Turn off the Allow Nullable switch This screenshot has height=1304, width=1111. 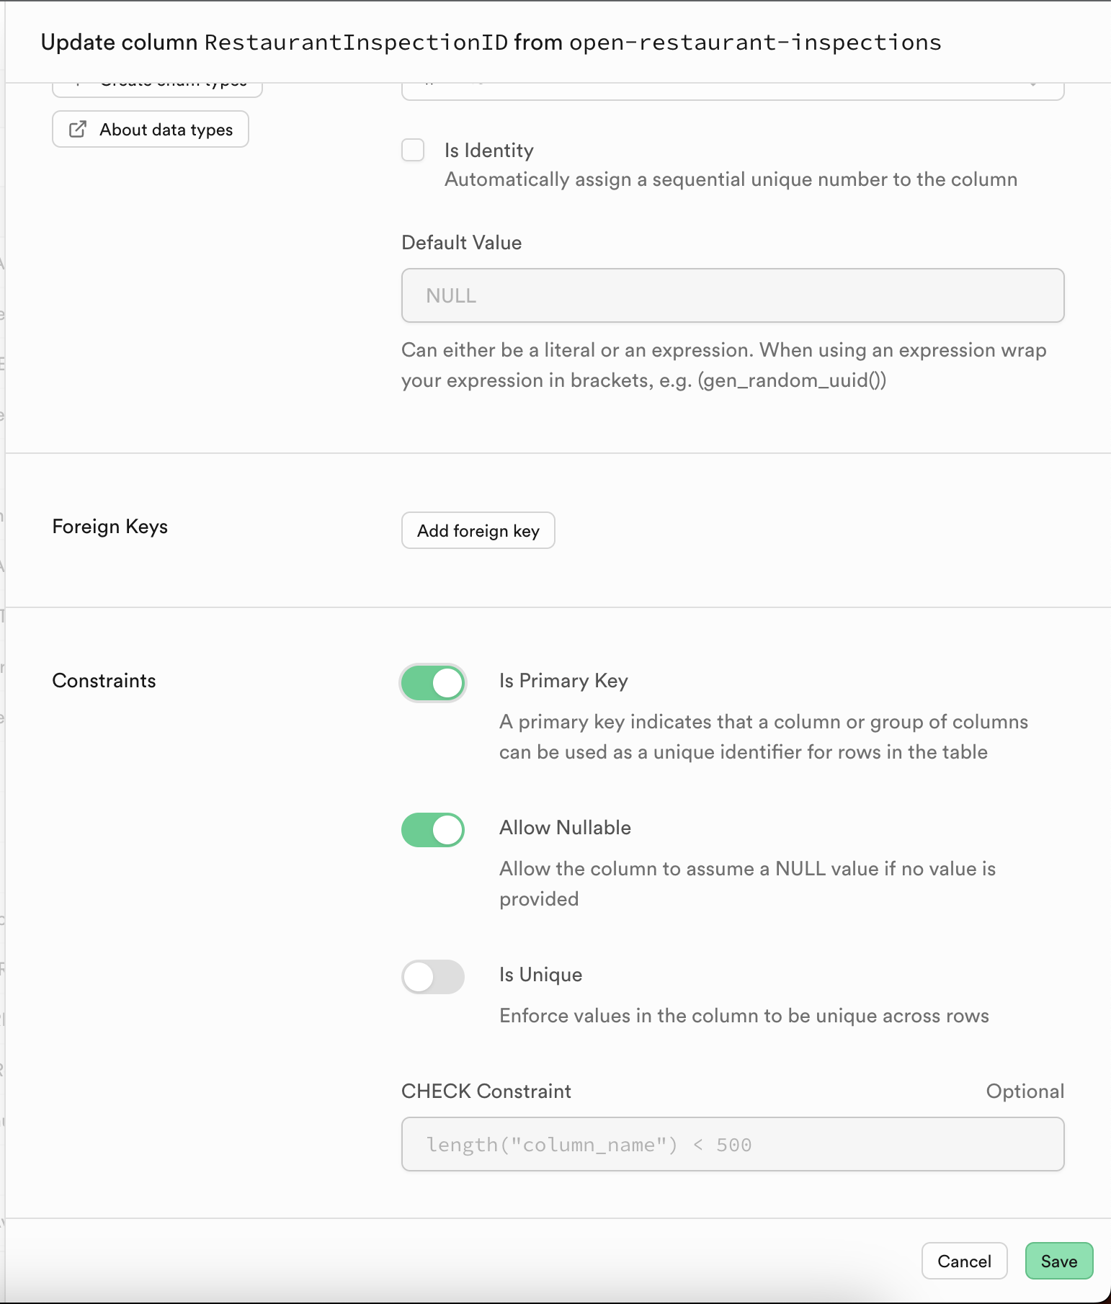433,830
